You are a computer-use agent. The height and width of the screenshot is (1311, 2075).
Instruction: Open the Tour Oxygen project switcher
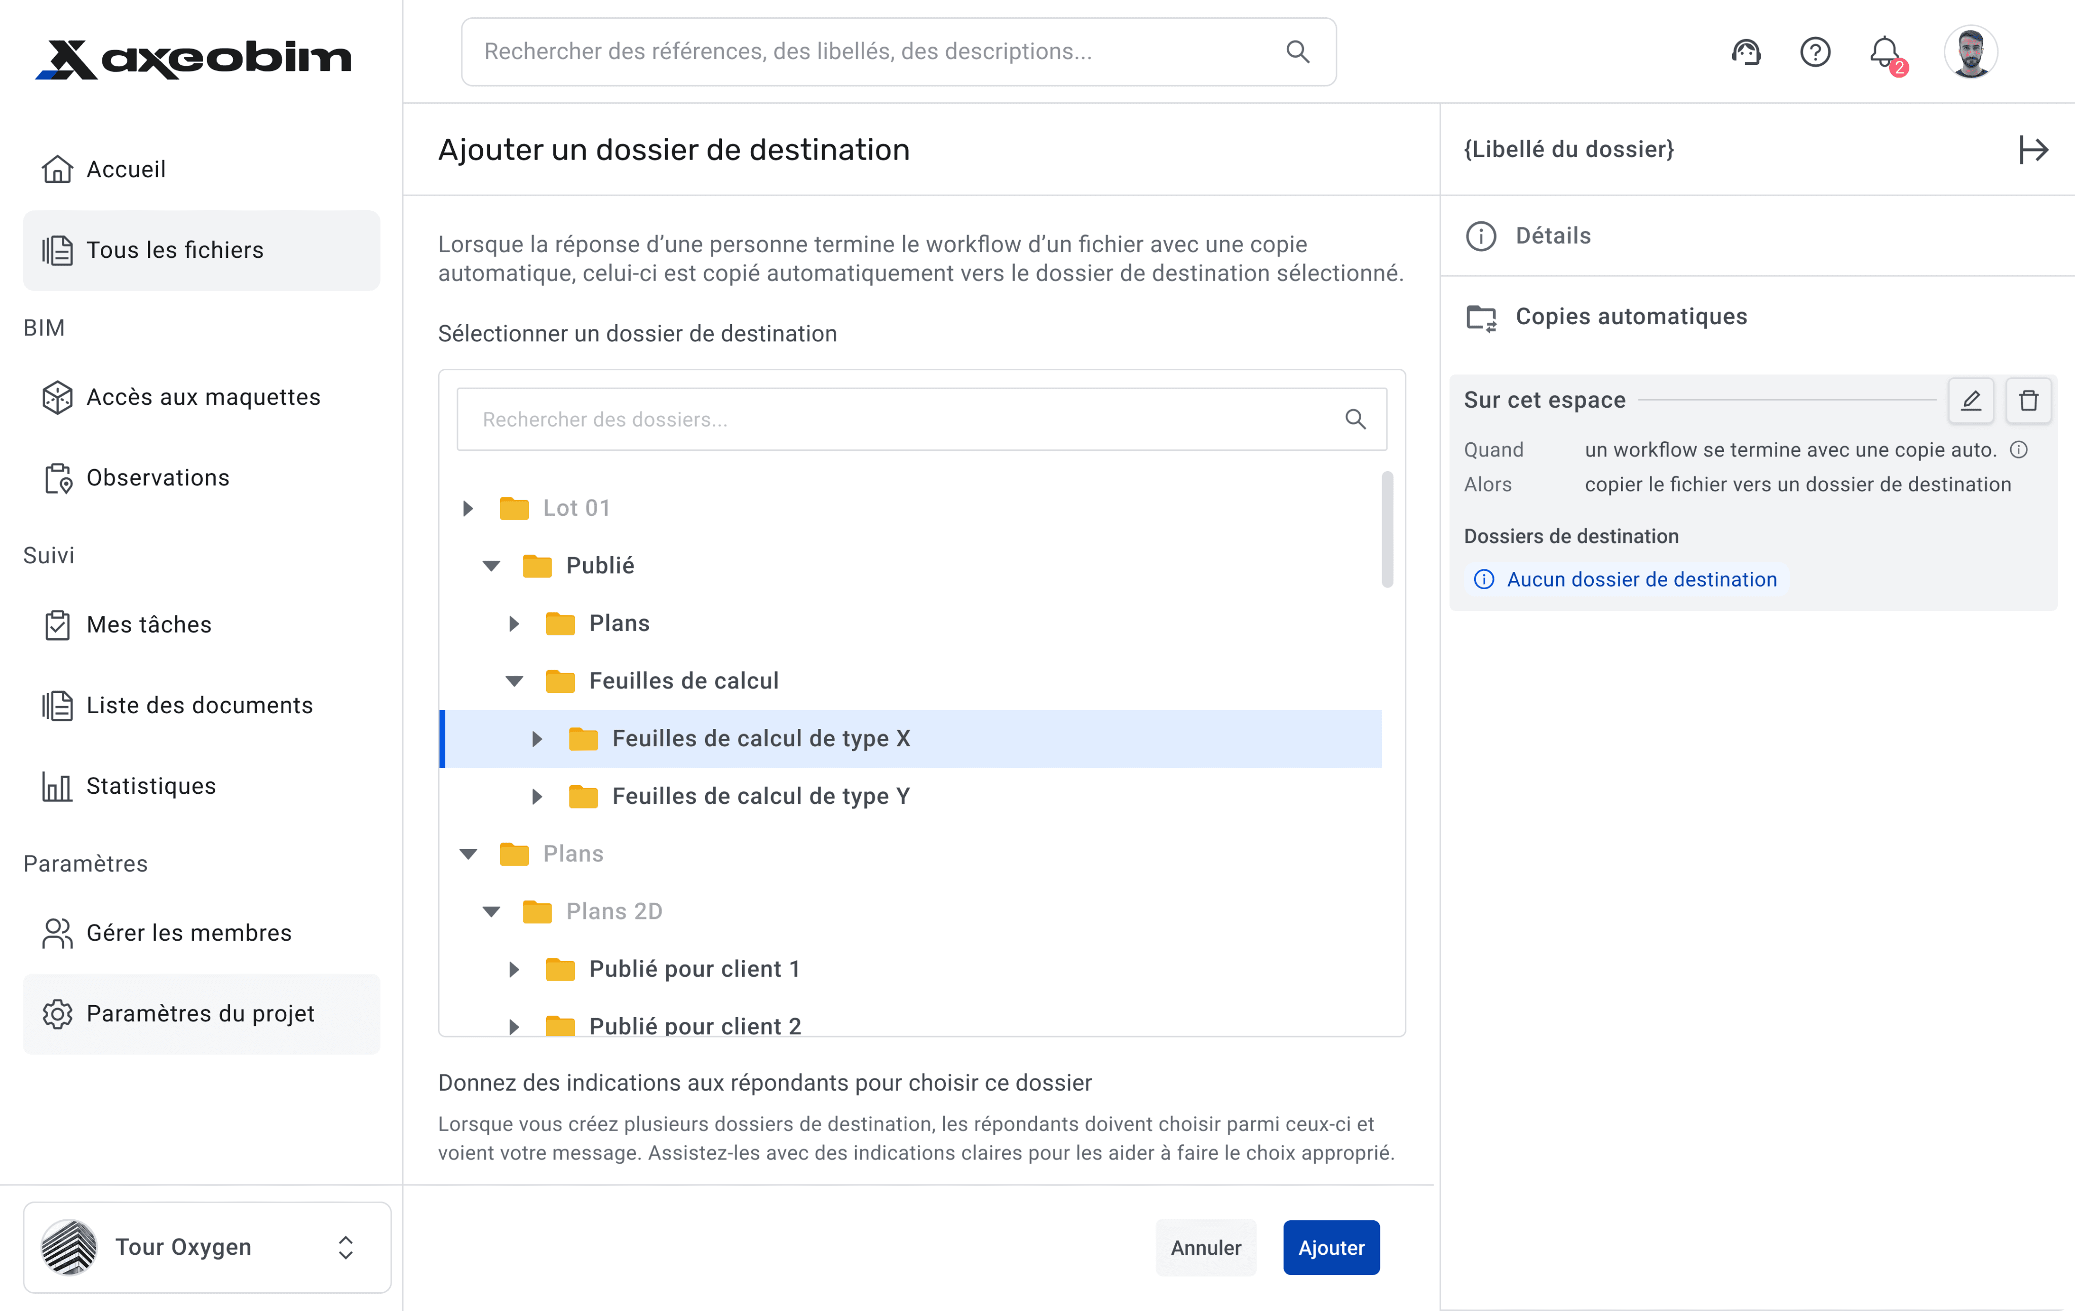pos(207,1247)
